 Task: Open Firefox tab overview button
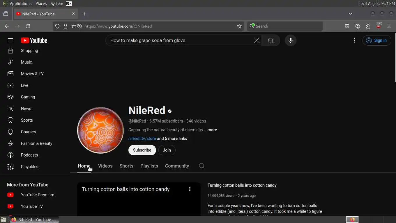pyautogui.click(x=6, y=14)
